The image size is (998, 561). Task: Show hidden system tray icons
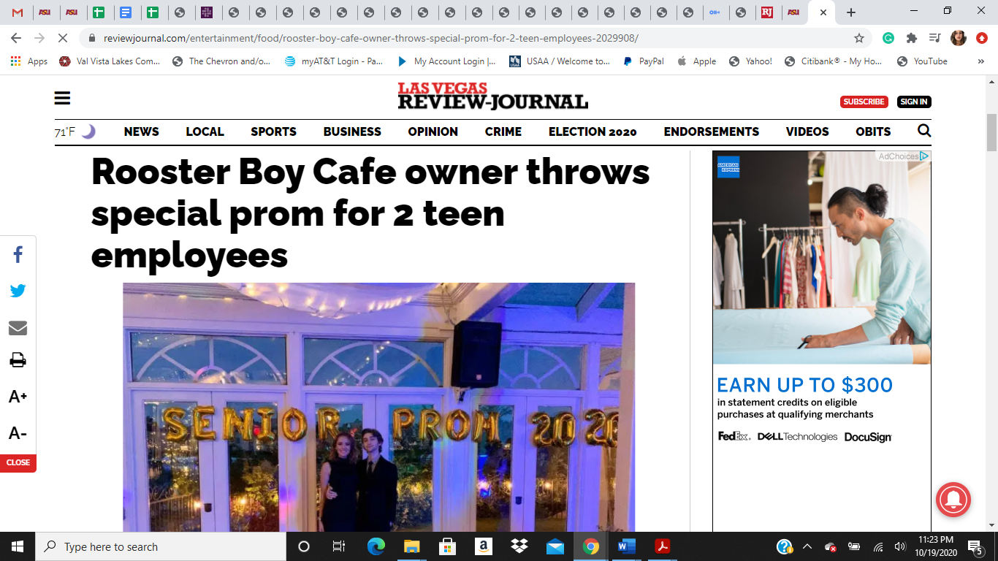pyautogui.click(x=807, y=546)
